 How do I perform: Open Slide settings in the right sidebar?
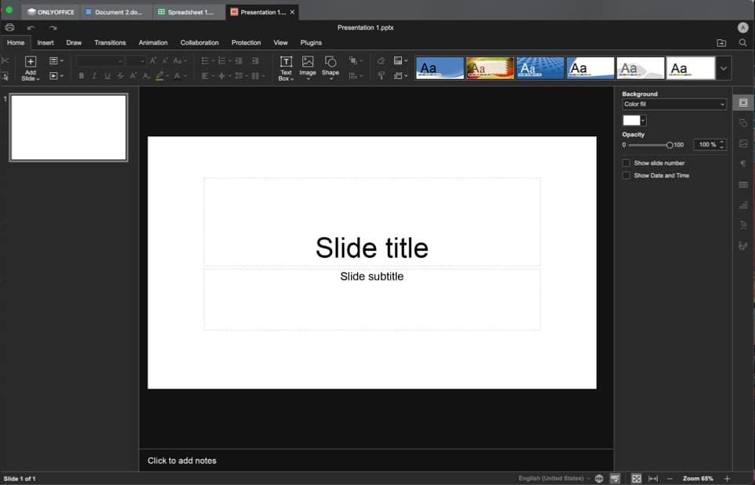(743, 103)
